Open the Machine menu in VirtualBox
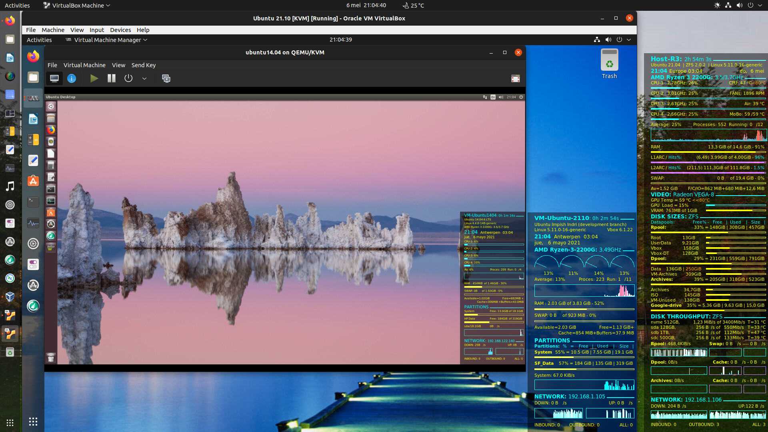This screenshot has height=432, width=768. pos(53,30)
